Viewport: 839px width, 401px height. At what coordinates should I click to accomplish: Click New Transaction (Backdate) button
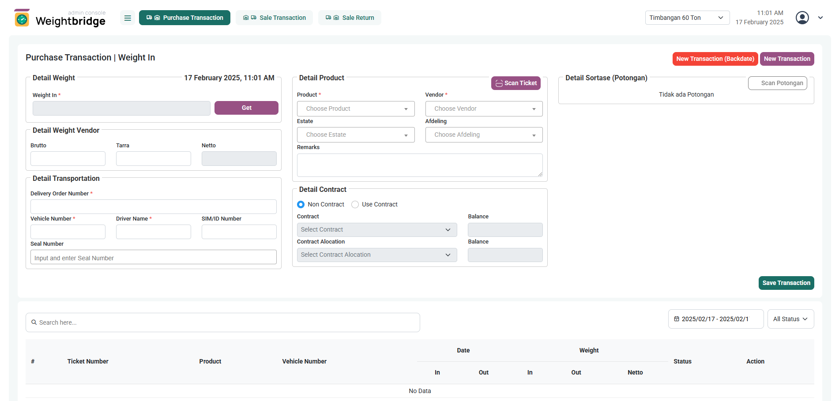click(715, 59)
